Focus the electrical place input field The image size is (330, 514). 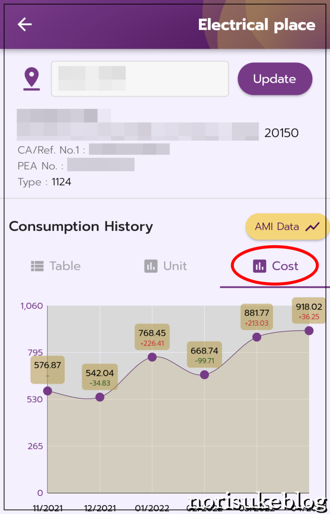(140, 79)
